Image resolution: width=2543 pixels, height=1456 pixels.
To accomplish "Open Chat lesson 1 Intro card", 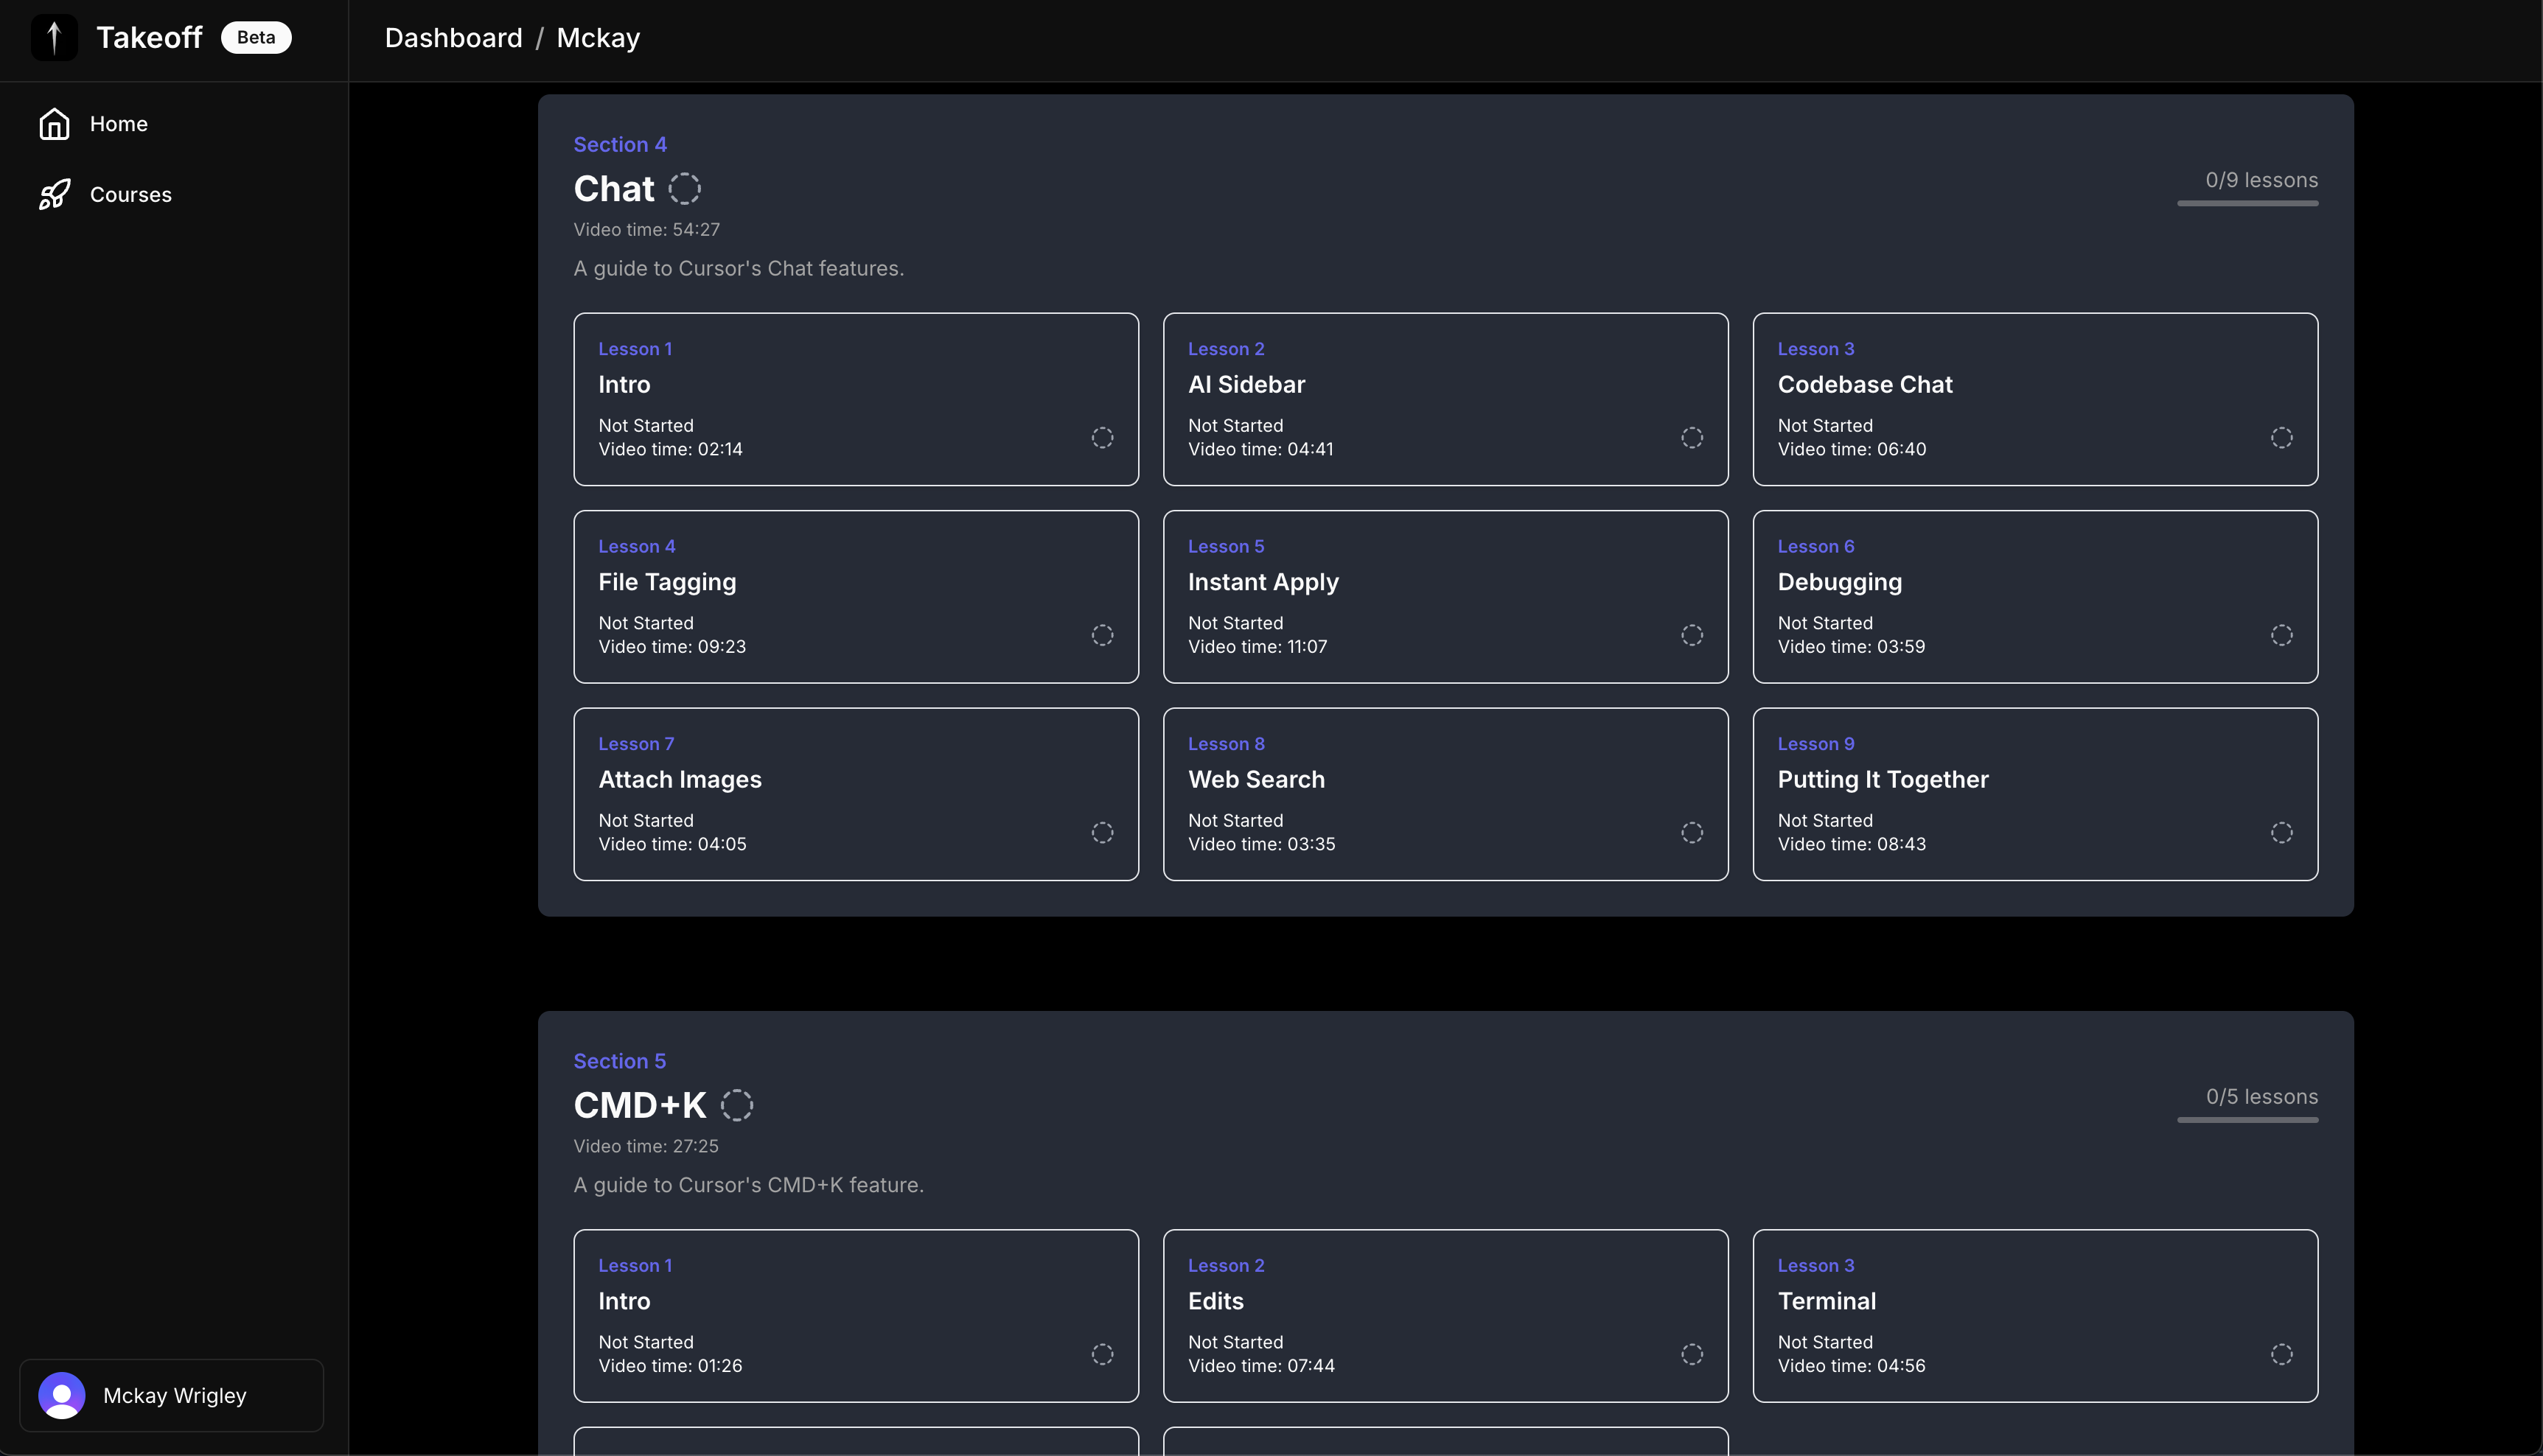I will [x=857, y=400].
